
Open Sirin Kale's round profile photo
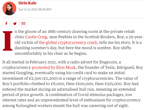click(9, 8)
